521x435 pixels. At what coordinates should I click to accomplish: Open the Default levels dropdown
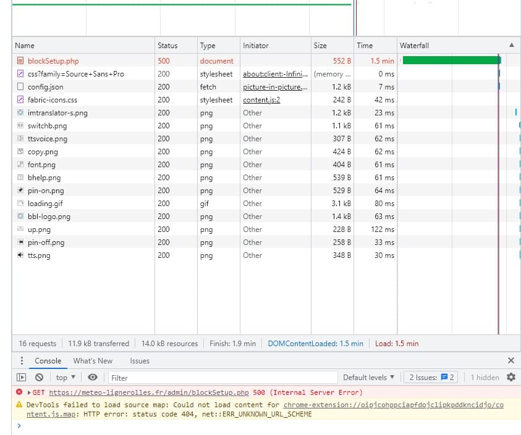click(368, 377)
